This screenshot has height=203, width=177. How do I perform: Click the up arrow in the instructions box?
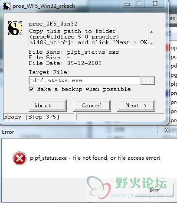coord(151,32)
